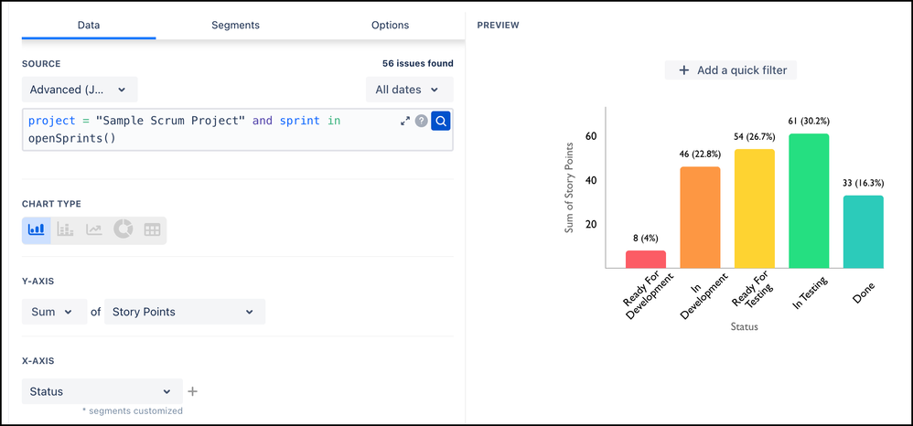Click the 'Status' axis title under chart

[744, 327]
